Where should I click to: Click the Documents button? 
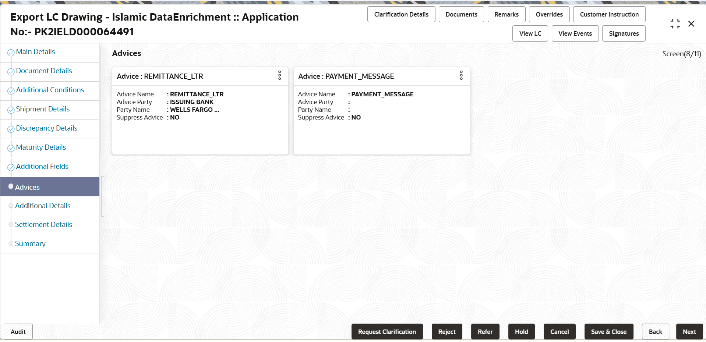point(461,14)
